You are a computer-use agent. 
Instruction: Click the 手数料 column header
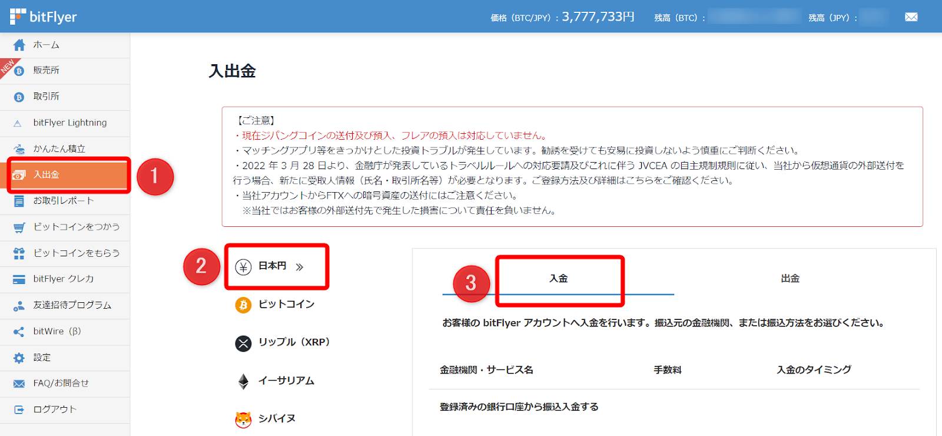click(668, 370)
